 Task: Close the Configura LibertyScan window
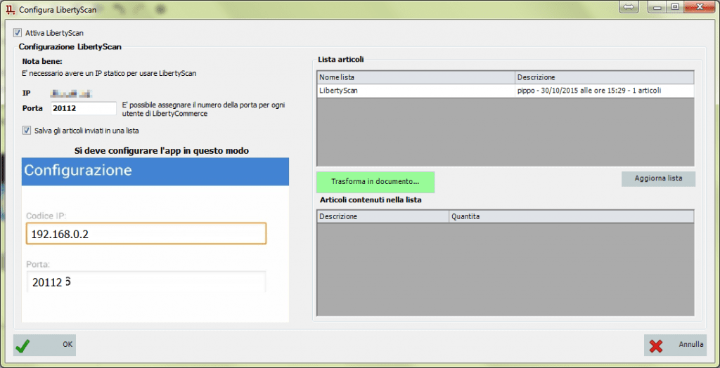pos(700,6)
